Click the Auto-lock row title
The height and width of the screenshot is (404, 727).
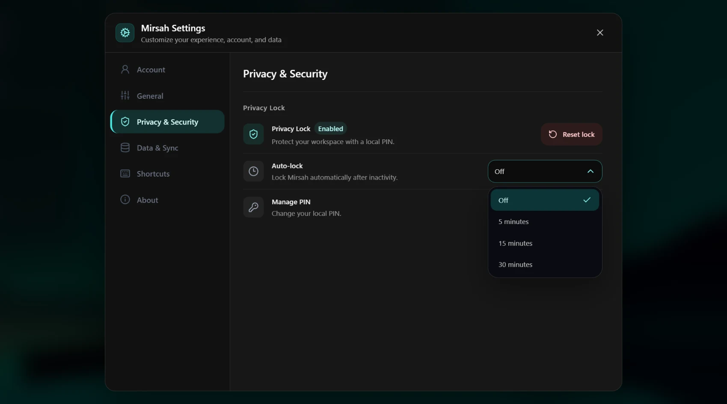click(287, 166)
